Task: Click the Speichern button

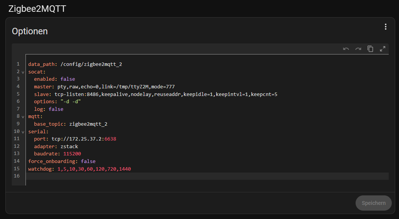Action: [373, 203]
